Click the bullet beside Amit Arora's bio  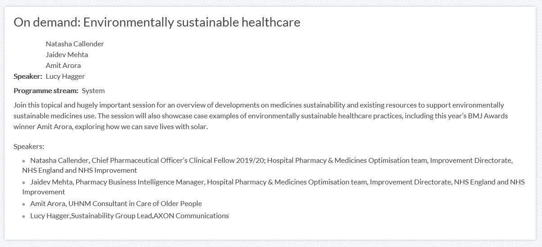click(x=24, y=204)
